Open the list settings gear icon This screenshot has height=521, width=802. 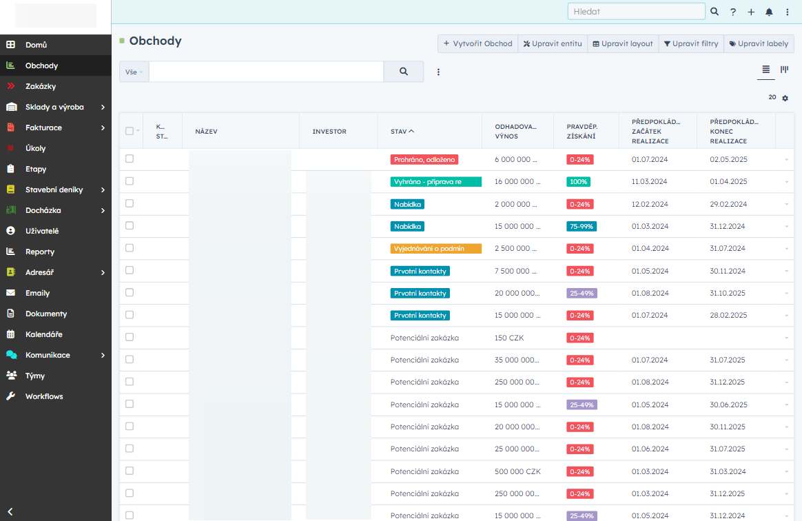tap(785, 99)
